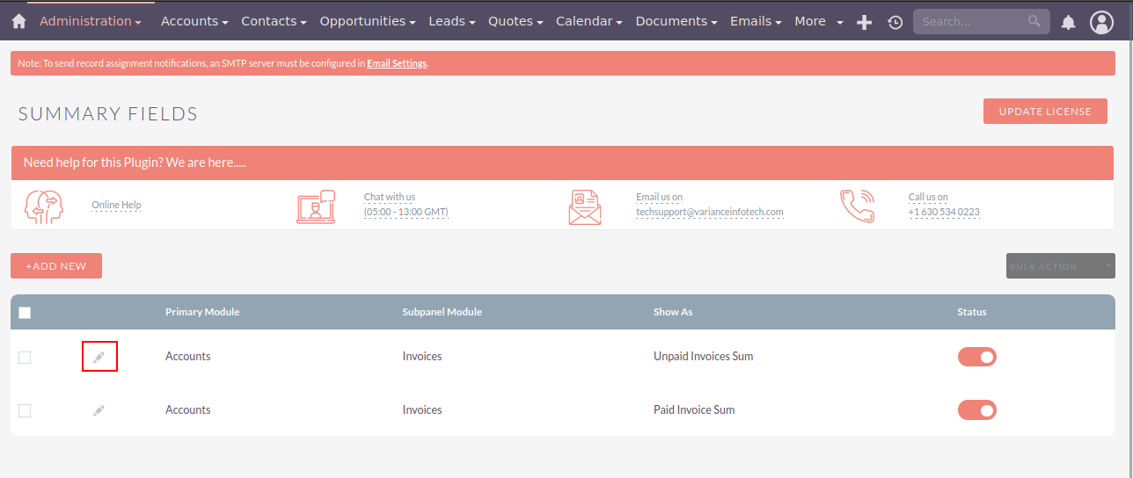The width and height of the screenshot is (1133, 478).
Task: Click the search magnifier icon
Action: point(1034,21)
